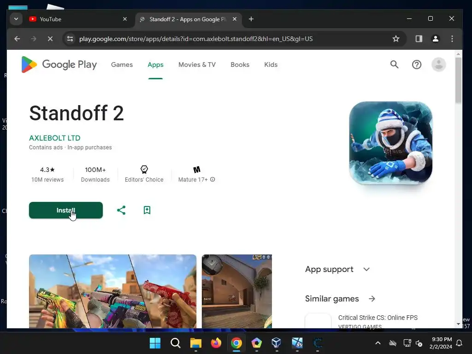Open the Help center question-mark icon
This screenshot has height=354, width=472.
417,65
